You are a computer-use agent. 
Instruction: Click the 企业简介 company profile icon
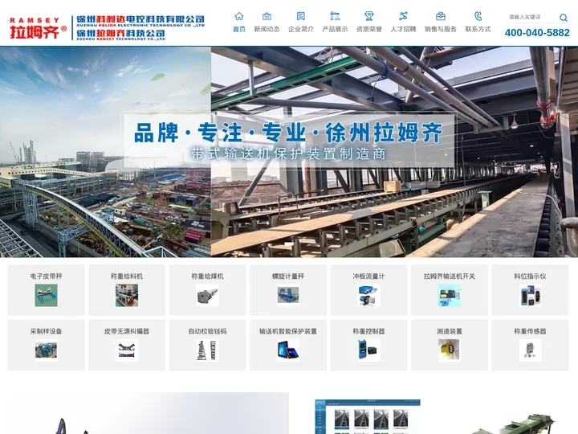click(300, 16)
